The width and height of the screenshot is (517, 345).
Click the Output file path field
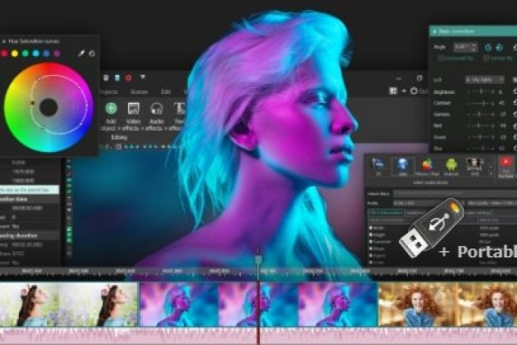click(455, 194)
